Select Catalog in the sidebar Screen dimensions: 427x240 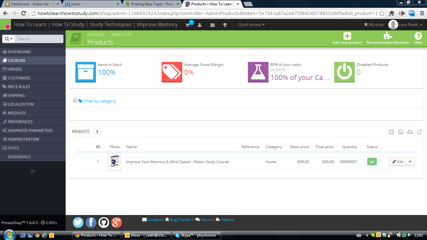point(33,61)
